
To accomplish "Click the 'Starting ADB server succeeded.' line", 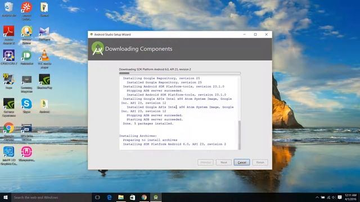I will click(x=155, y=120).
